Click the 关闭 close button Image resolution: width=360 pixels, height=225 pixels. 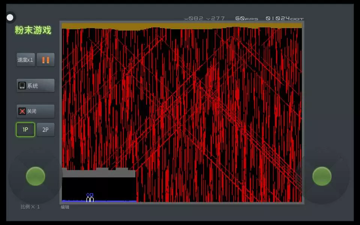[x=35, y=111]
